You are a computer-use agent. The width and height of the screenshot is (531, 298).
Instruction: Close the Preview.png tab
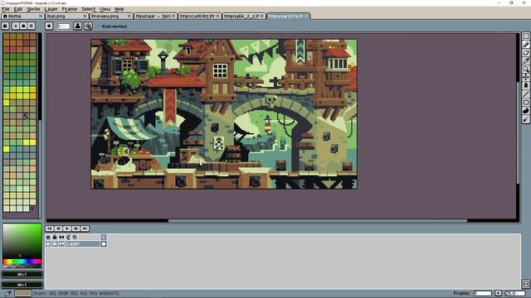coord(129,17)
